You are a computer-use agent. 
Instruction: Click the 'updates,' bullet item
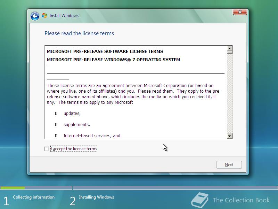coord(72,114)
